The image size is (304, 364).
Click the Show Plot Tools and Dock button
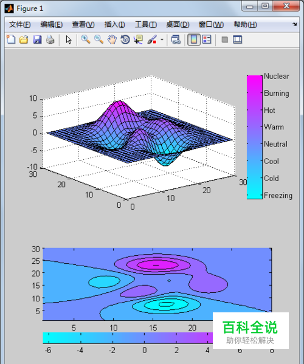coord(237,39)
